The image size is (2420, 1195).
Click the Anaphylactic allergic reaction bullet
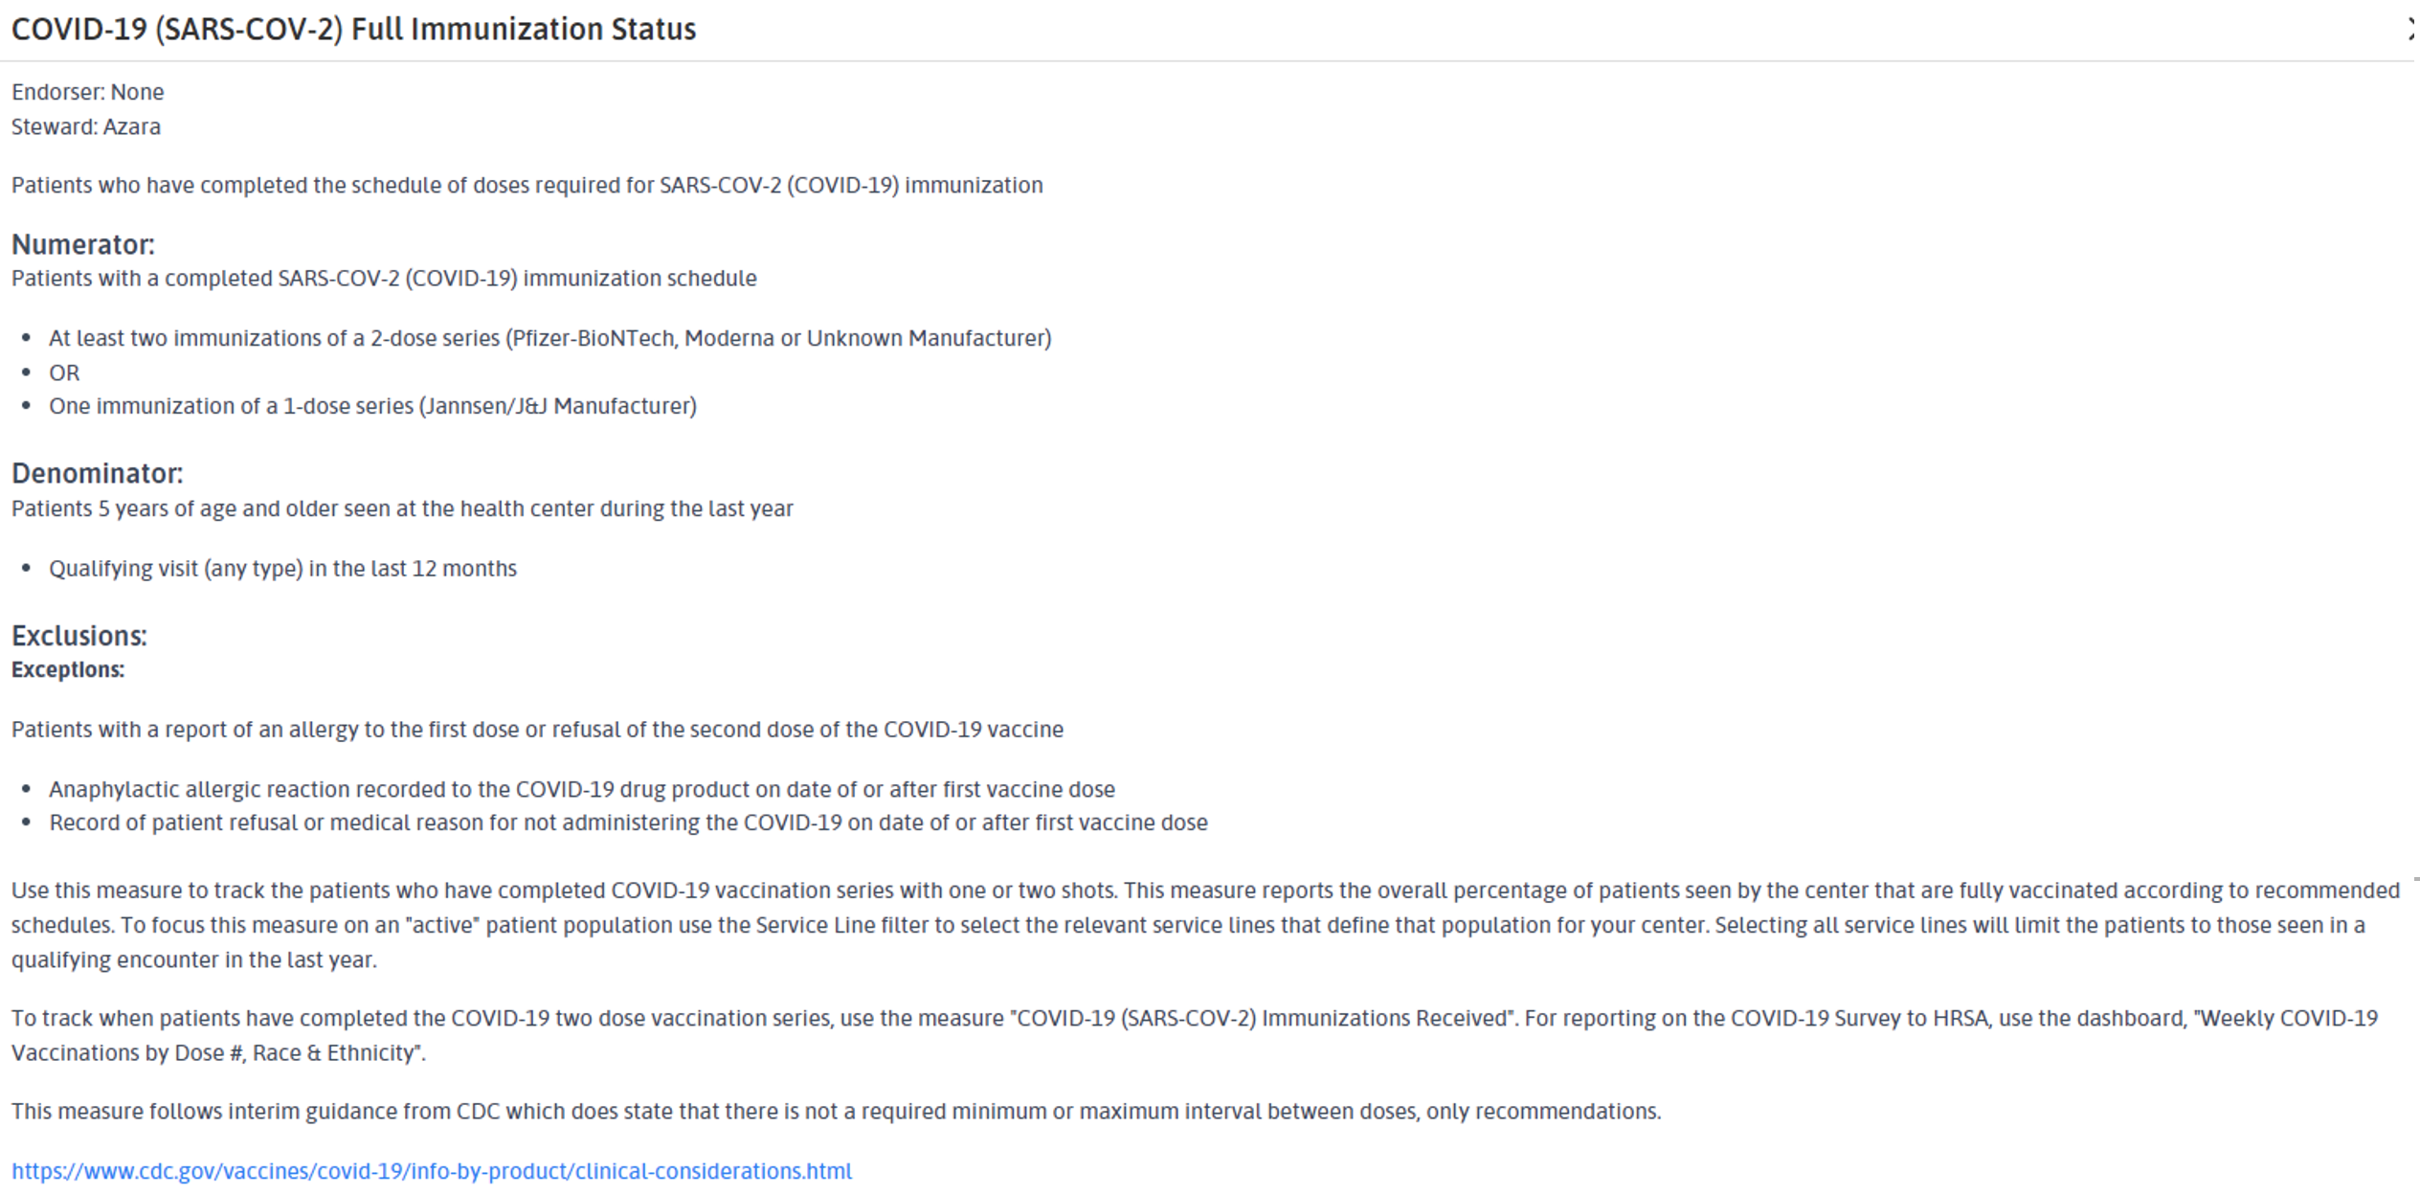pos(582,790)
